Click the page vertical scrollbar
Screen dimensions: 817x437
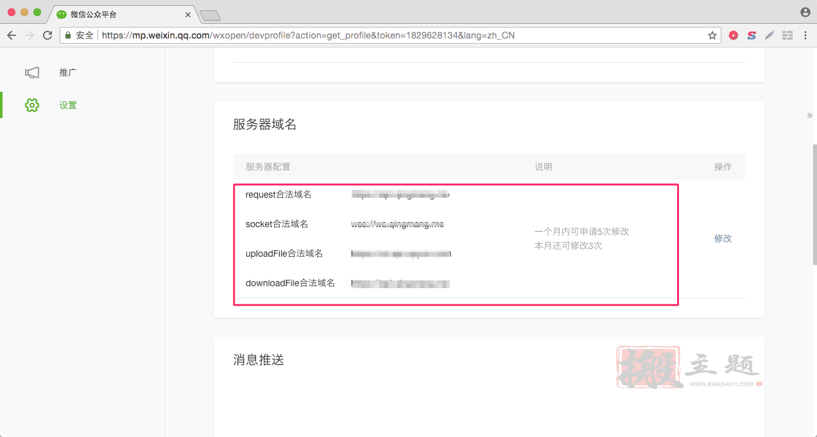(x=814, y=204)
